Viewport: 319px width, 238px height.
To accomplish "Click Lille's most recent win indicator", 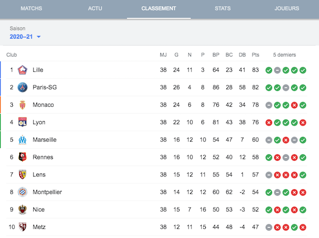I will 303,70.
